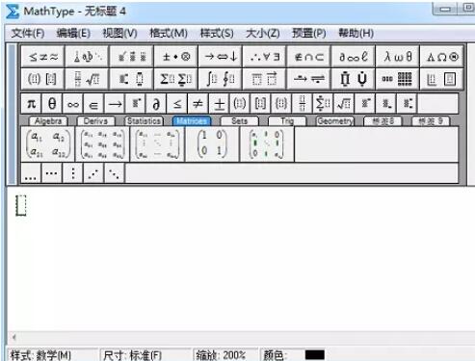Open the 格式(M) menu

click(x=169, y=33)
